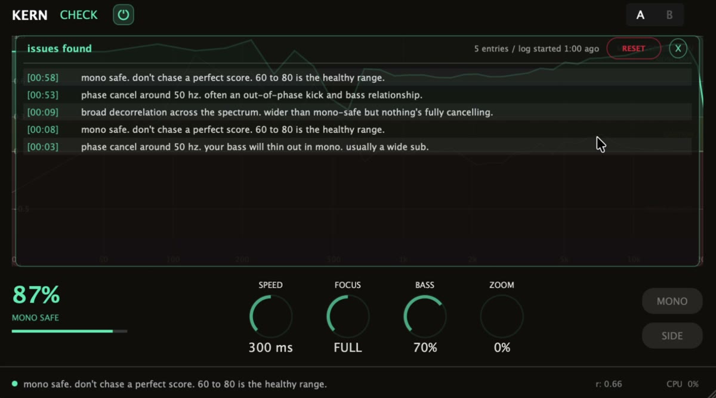Click the FULL focus value
The width and height of the screenshot is (716, 398).
(348, 347)
